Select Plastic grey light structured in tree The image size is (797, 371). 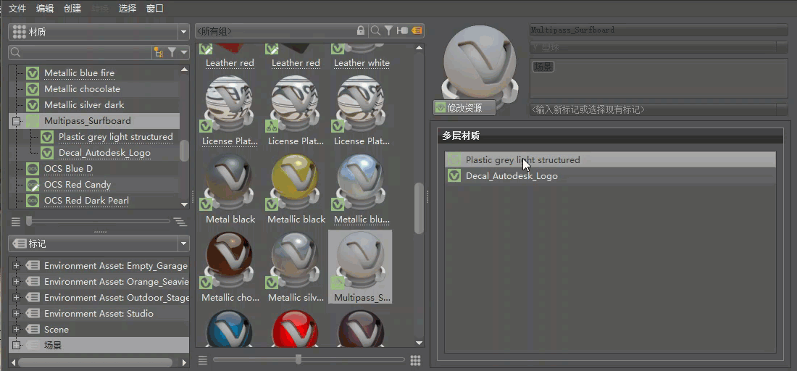tap(116, 137)
